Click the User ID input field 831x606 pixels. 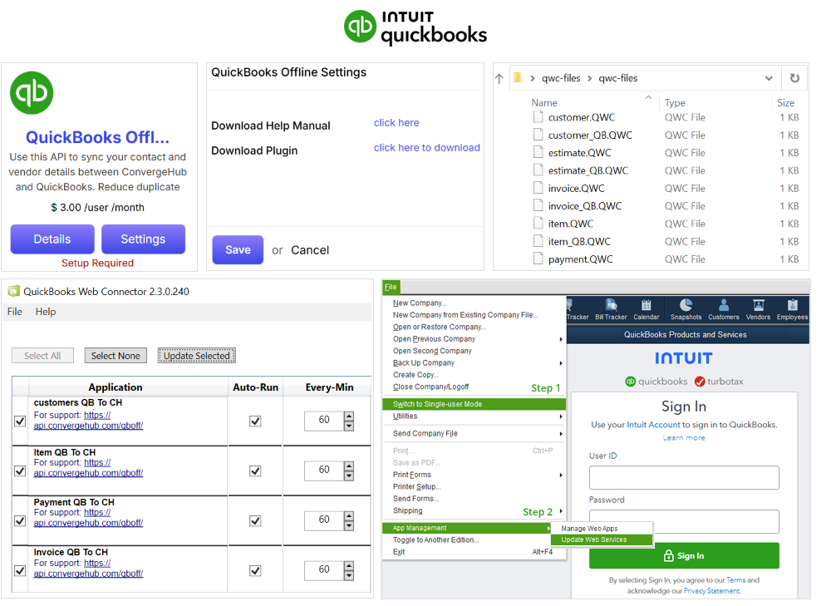coord(684,478)
